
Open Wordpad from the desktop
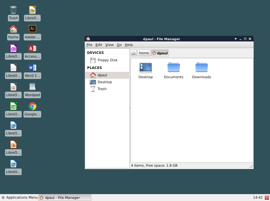click(32, 87)
